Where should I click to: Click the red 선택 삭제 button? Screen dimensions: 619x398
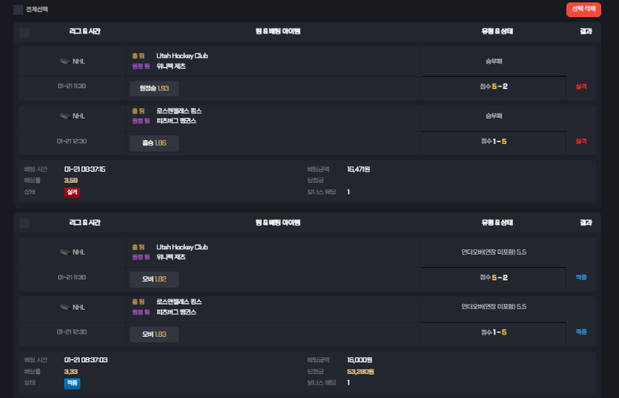583,9
